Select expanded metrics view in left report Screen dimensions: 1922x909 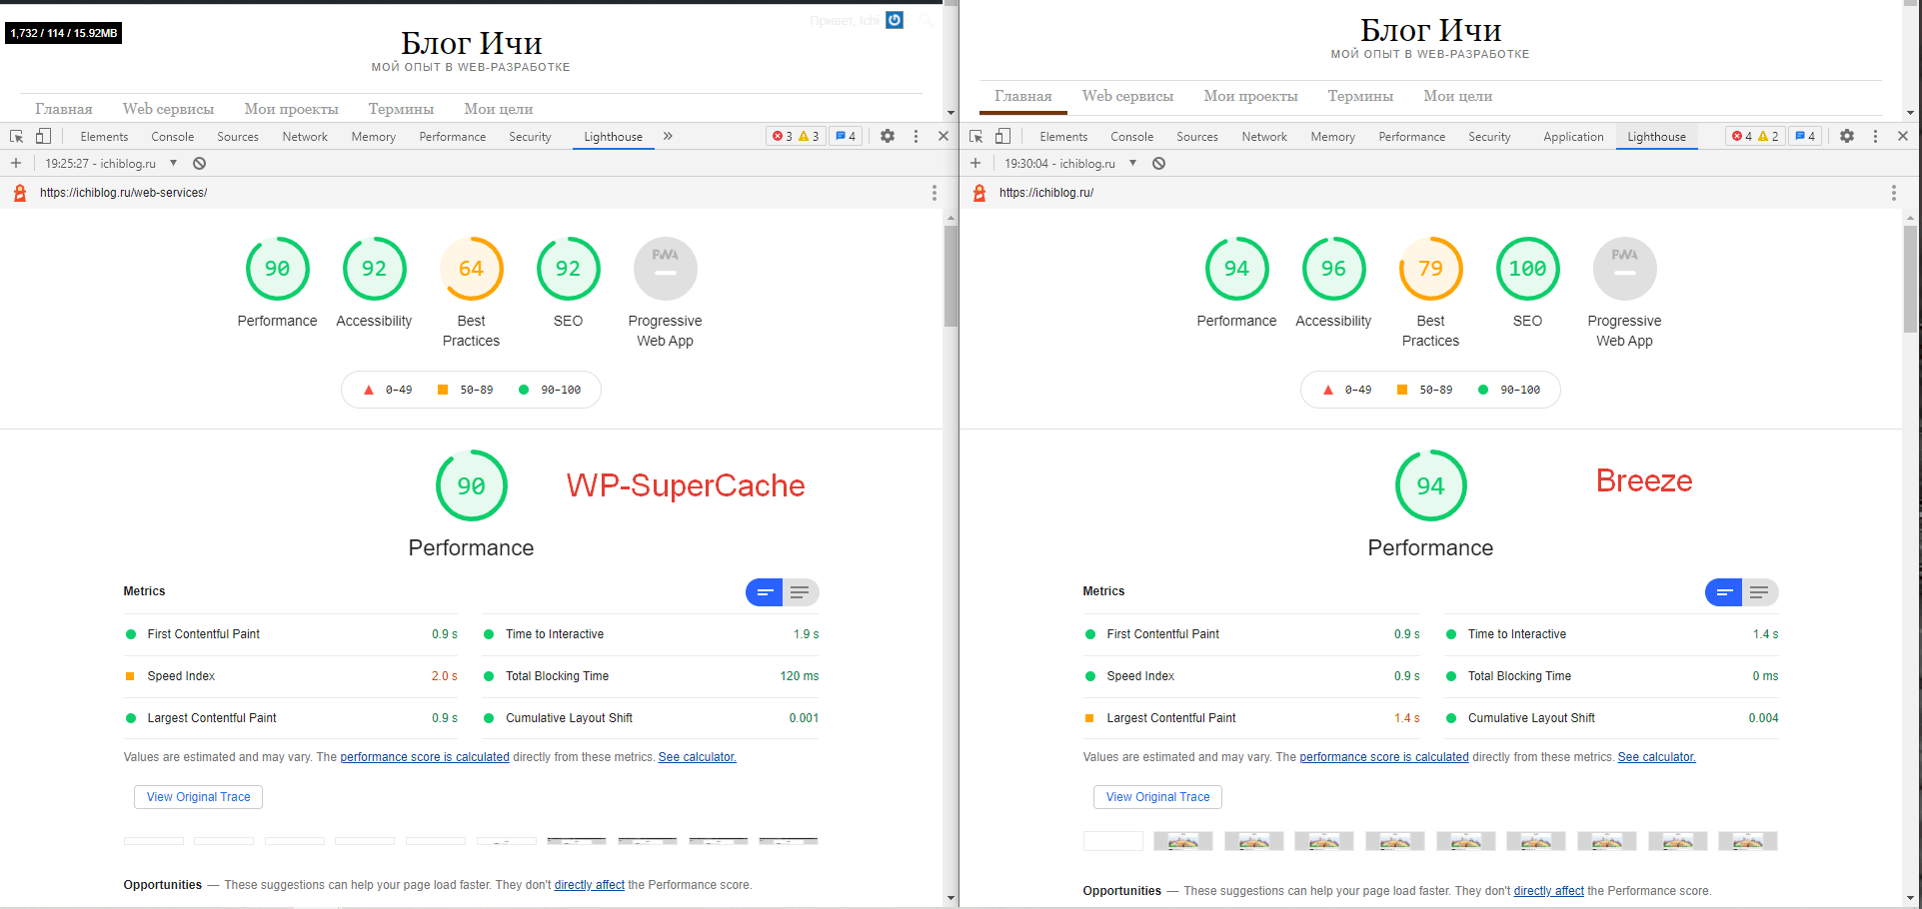pyautogui.click(x=801, y=592)
